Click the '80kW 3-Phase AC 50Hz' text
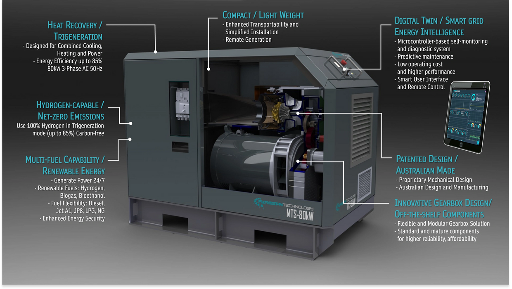The width and height of the screenshot is (512, 289). (75, 69)
